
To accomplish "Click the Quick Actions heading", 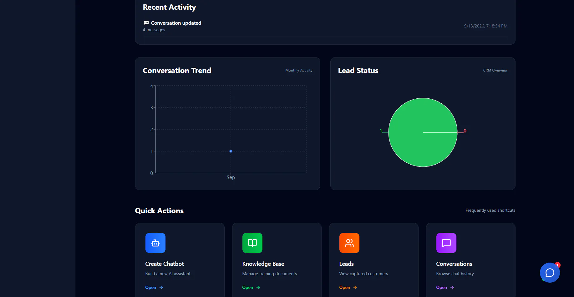I will 159,211.
